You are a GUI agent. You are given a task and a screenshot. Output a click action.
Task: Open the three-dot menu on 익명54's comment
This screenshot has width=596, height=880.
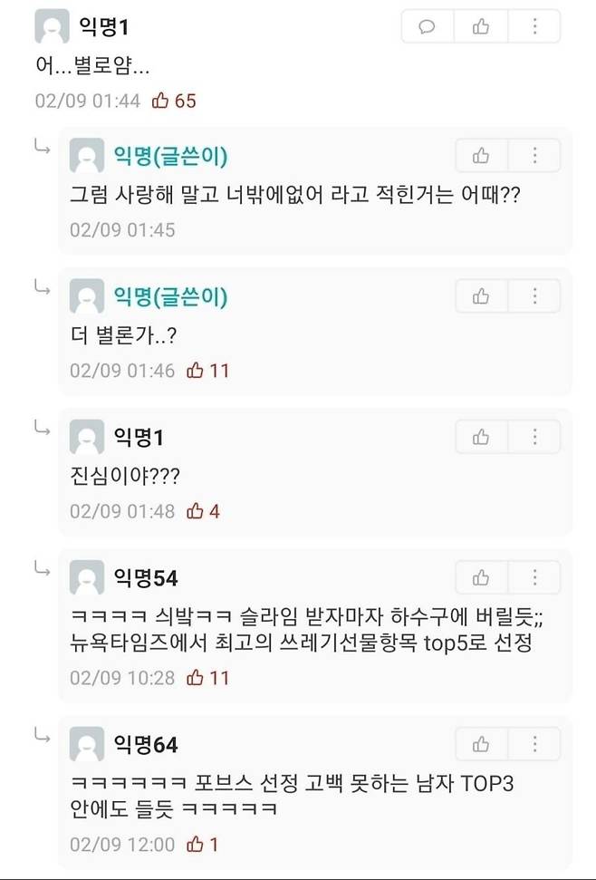click(534, 577)
